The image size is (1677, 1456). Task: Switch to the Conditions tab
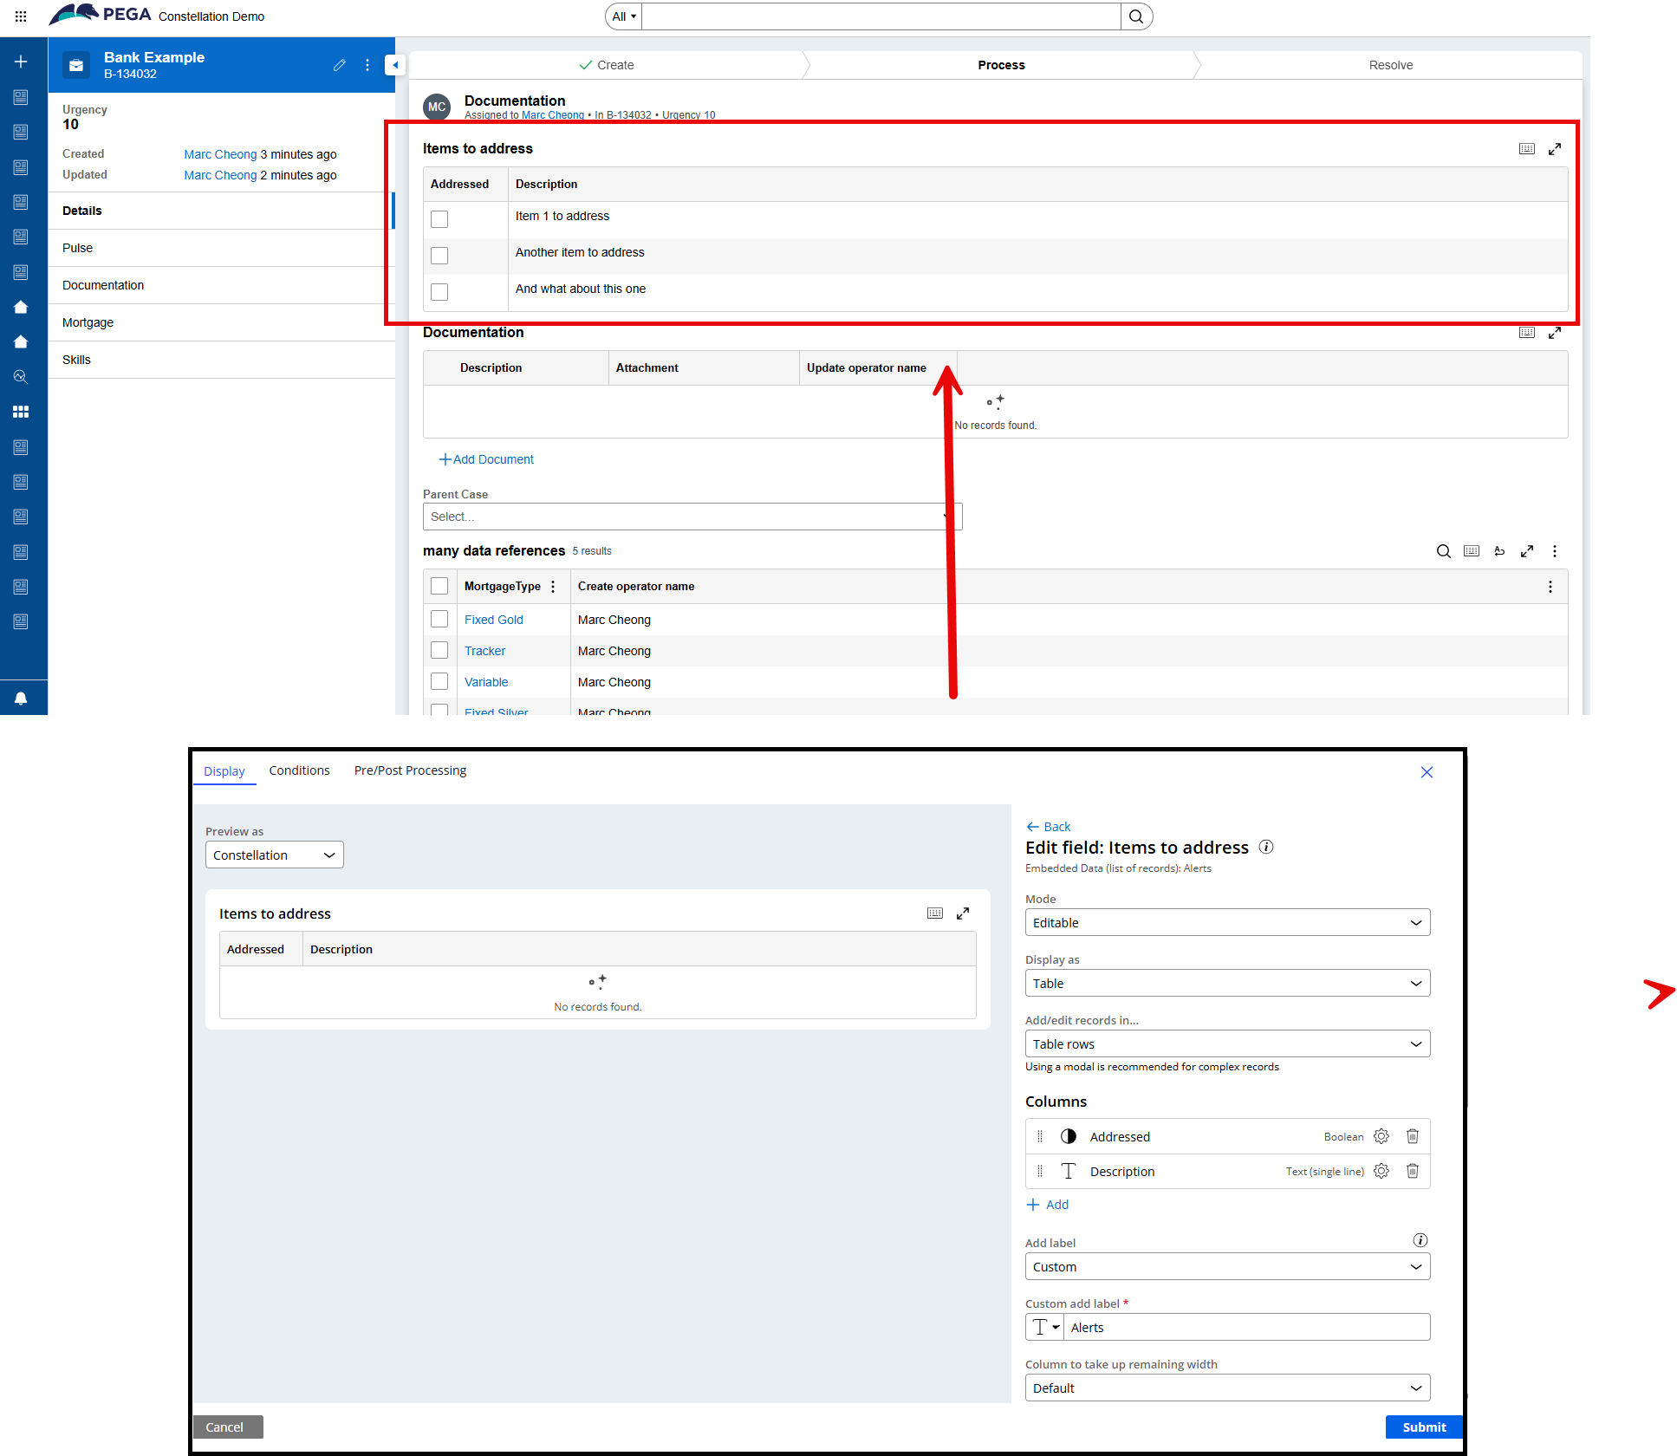[x=299, y=770]
